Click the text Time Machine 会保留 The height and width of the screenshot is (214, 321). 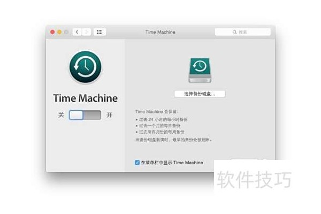[156, 112]
